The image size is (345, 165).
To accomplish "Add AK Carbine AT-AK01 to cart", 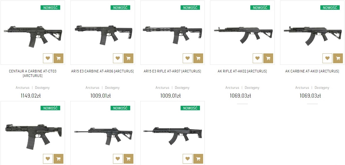I will (x=338, y=58).
